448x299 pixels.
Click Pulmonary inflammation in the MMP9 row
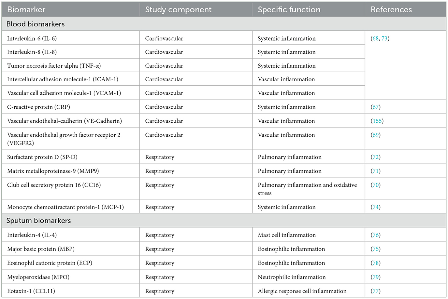pyautogui.click(x=290, y=171)
